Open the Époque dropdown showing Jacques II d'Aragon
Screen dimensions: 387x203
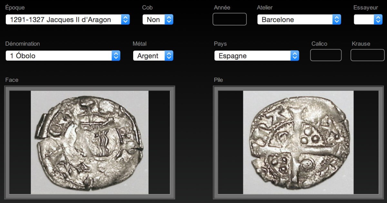click(x=68, y=20)
